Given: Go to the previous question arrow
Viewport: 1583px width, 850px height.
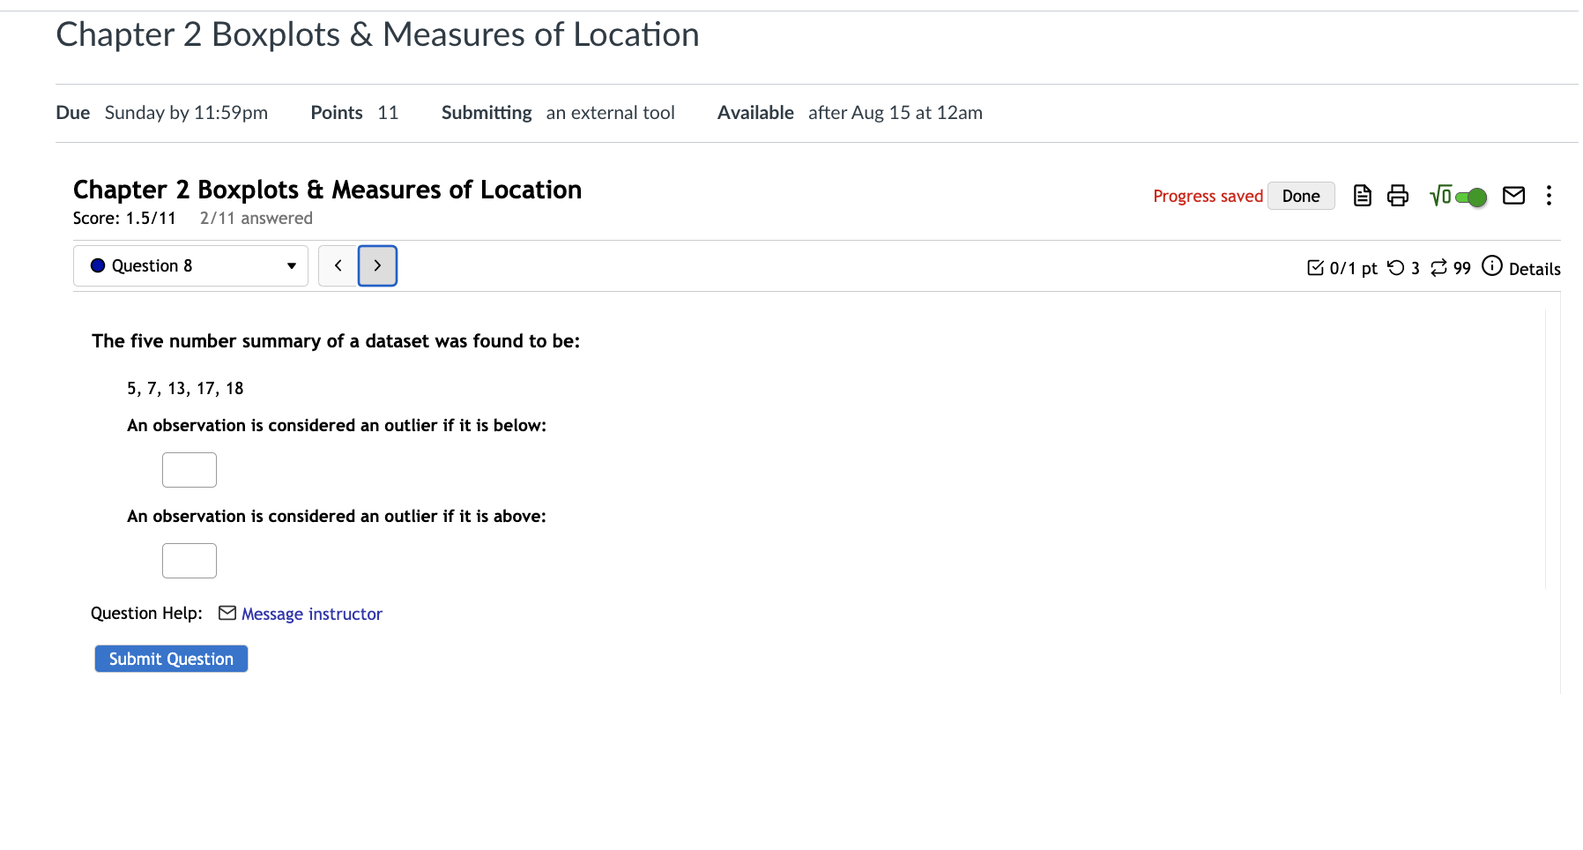Looking at the screenshot, I should pyautogui.click(x=338, y=265).
